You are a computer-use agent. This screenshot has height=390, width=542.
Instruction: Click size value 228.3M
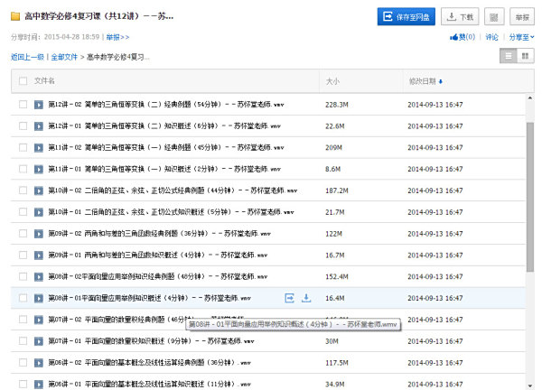coord(337,105)
